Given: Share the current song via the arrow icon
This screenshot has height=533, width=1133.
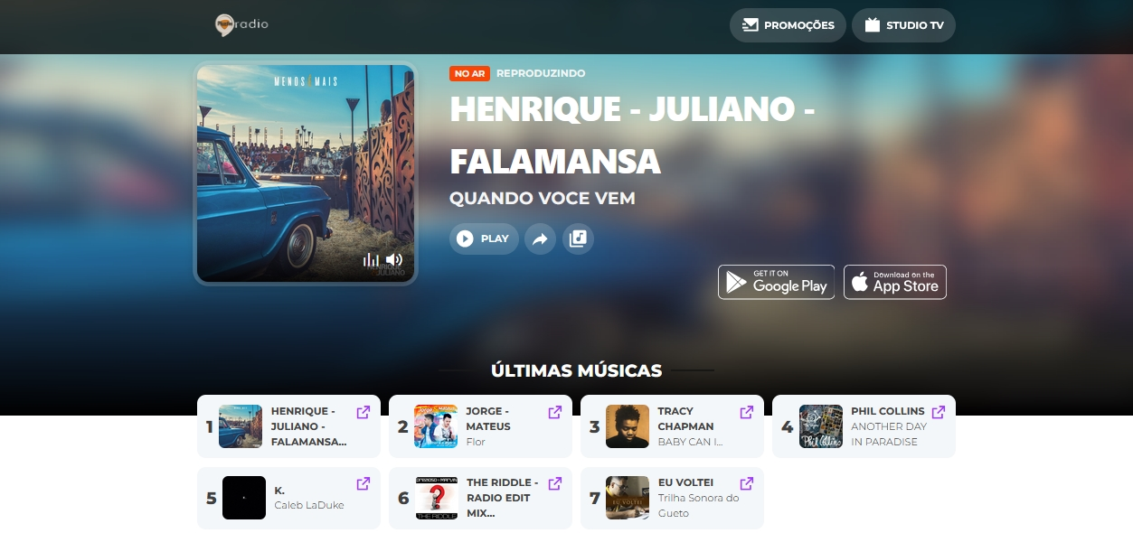Looking at the screenshot, I should 540,238.
